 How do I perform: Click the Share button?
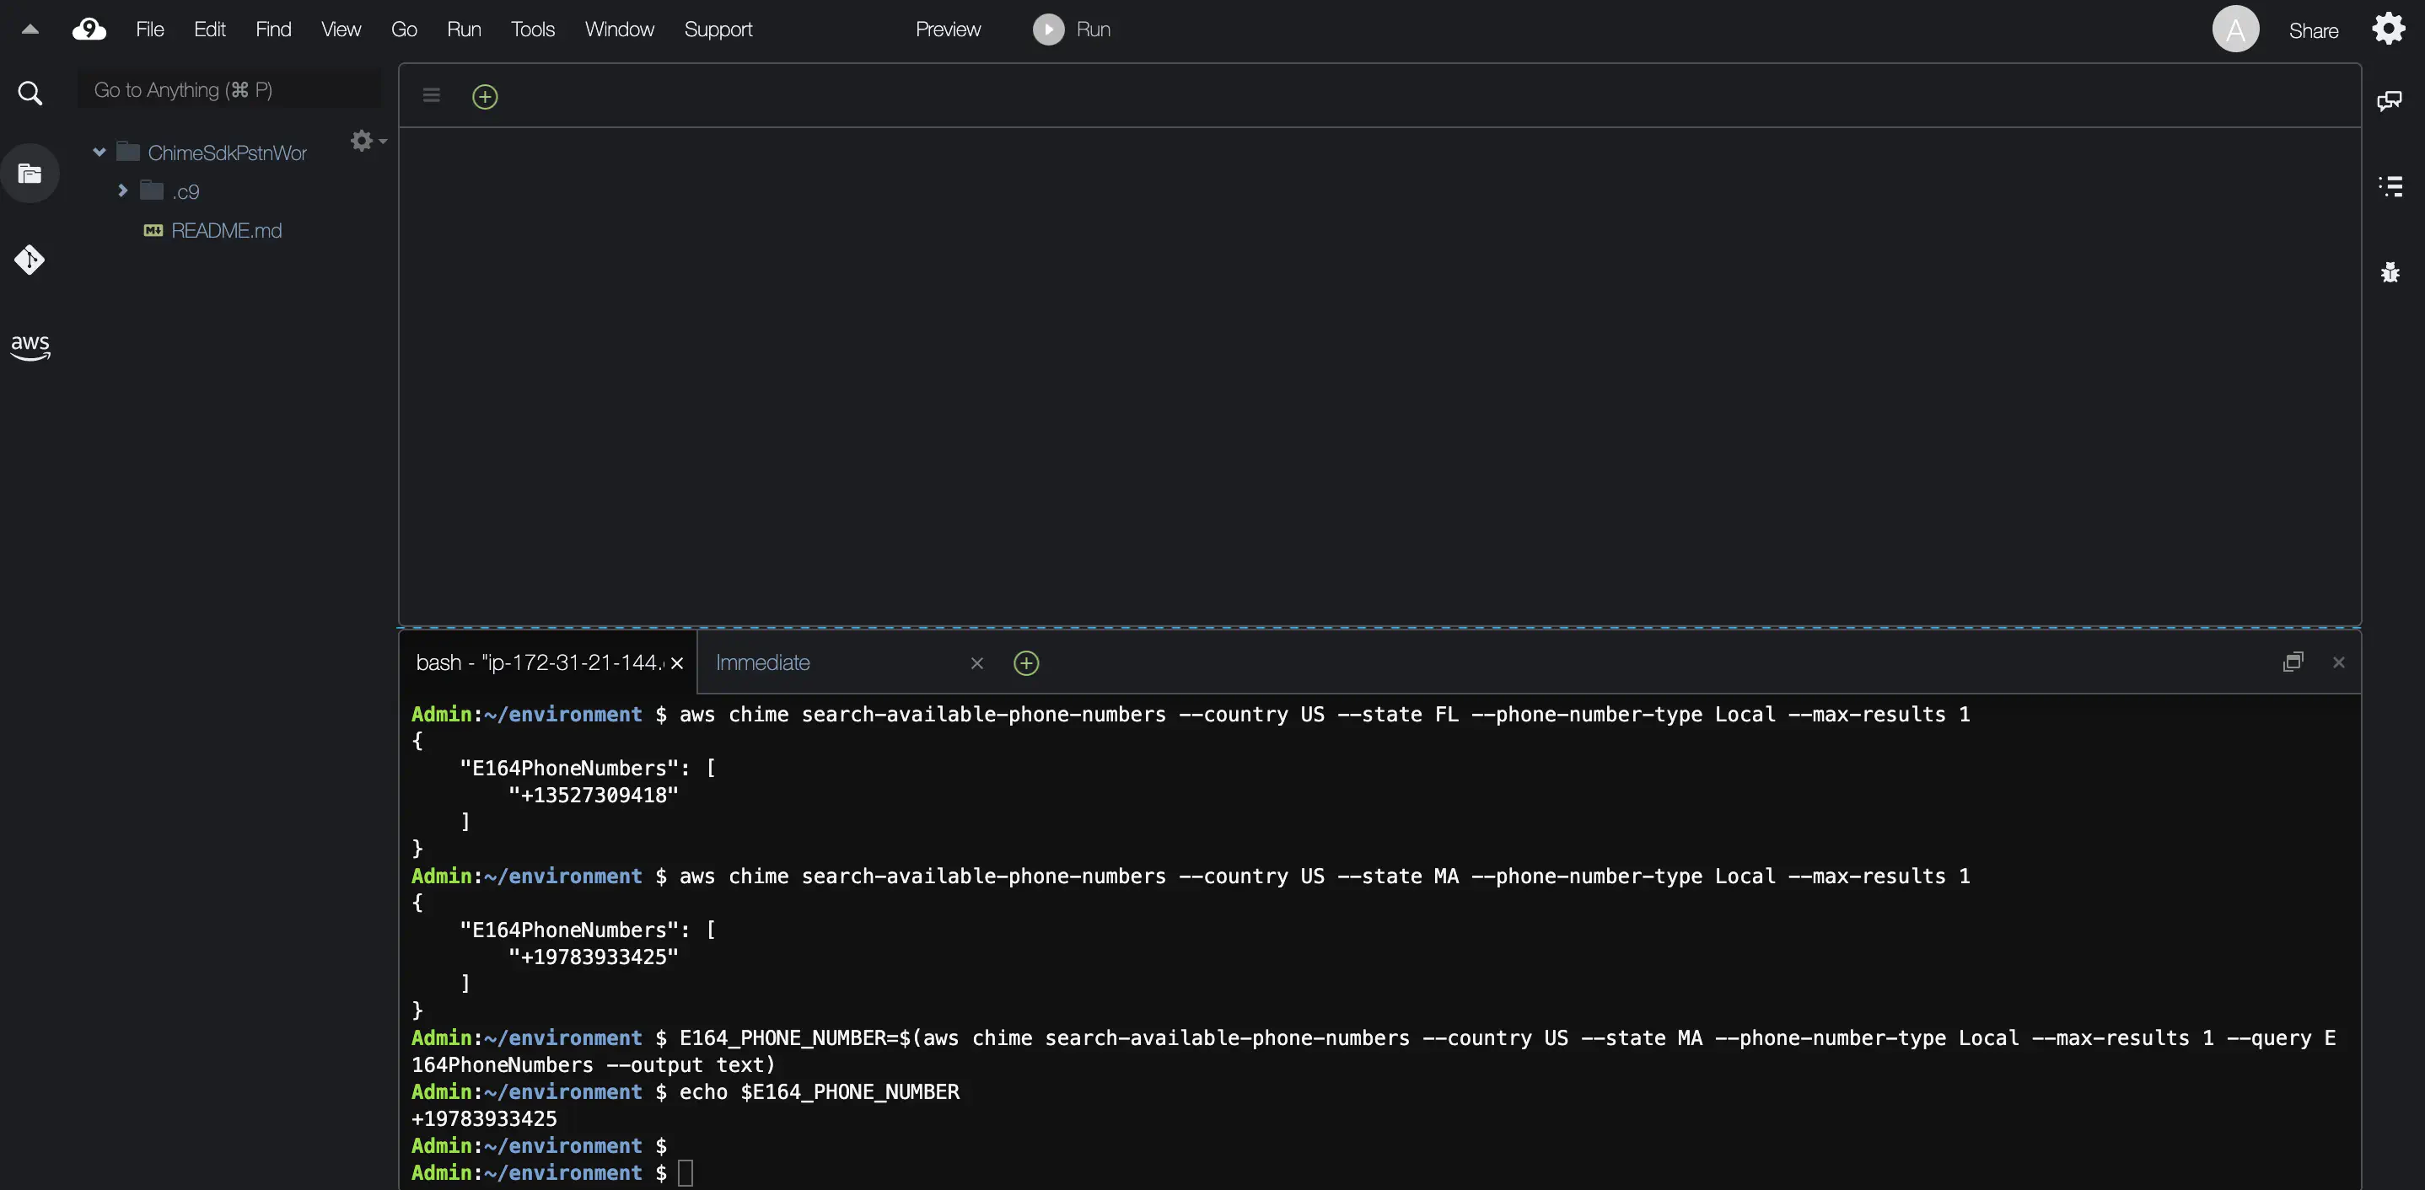(x=2313, y=30)
